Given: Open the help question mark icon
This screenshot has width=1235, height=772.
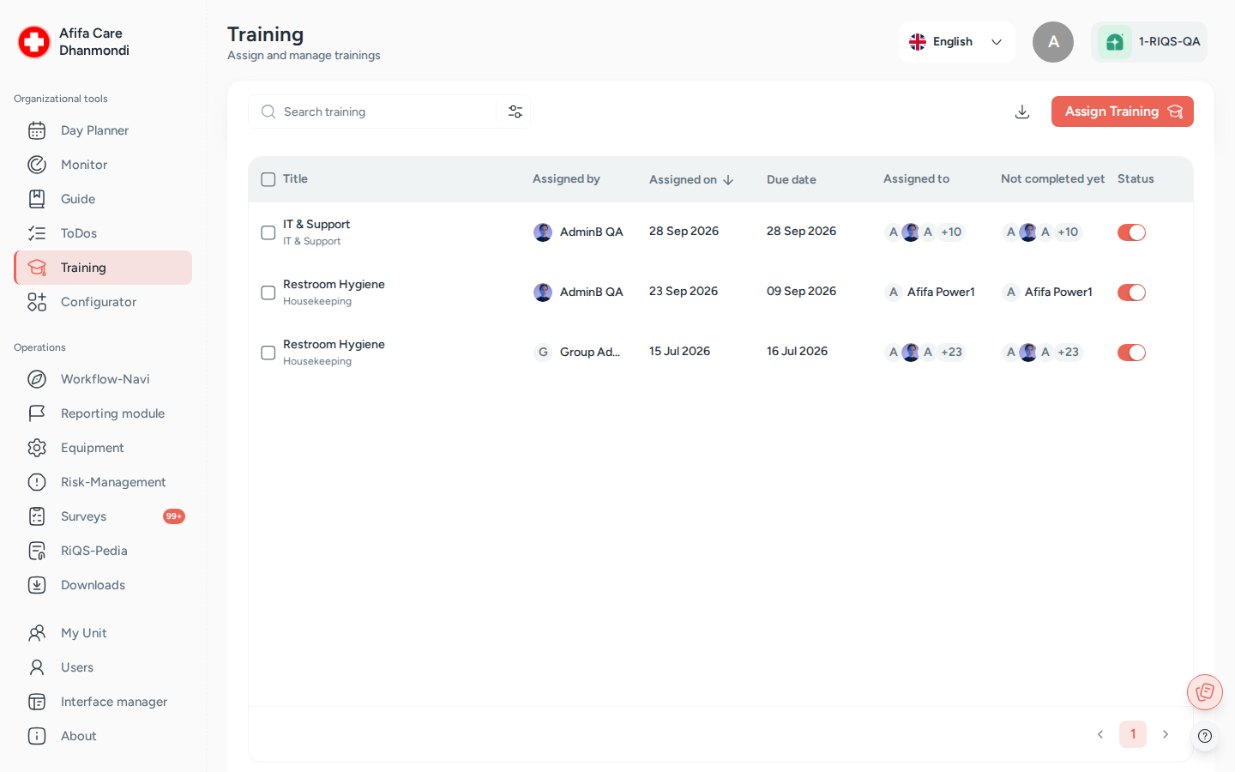Looking at the screenshot, I should [x=1205, y=735].
